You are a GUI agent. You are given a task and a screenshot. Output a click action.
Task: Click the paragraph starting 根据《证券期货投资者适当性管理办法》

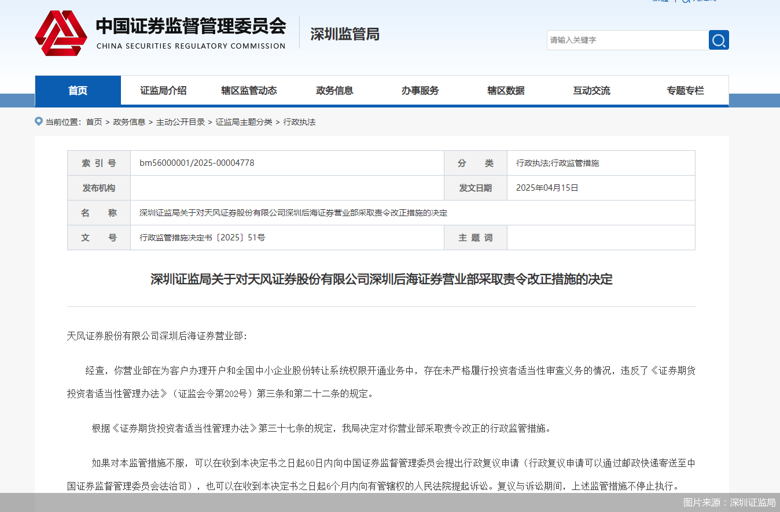(322, 428)
